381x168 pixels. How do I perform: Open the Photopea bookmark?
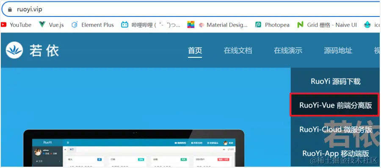(x=272, y=25)
